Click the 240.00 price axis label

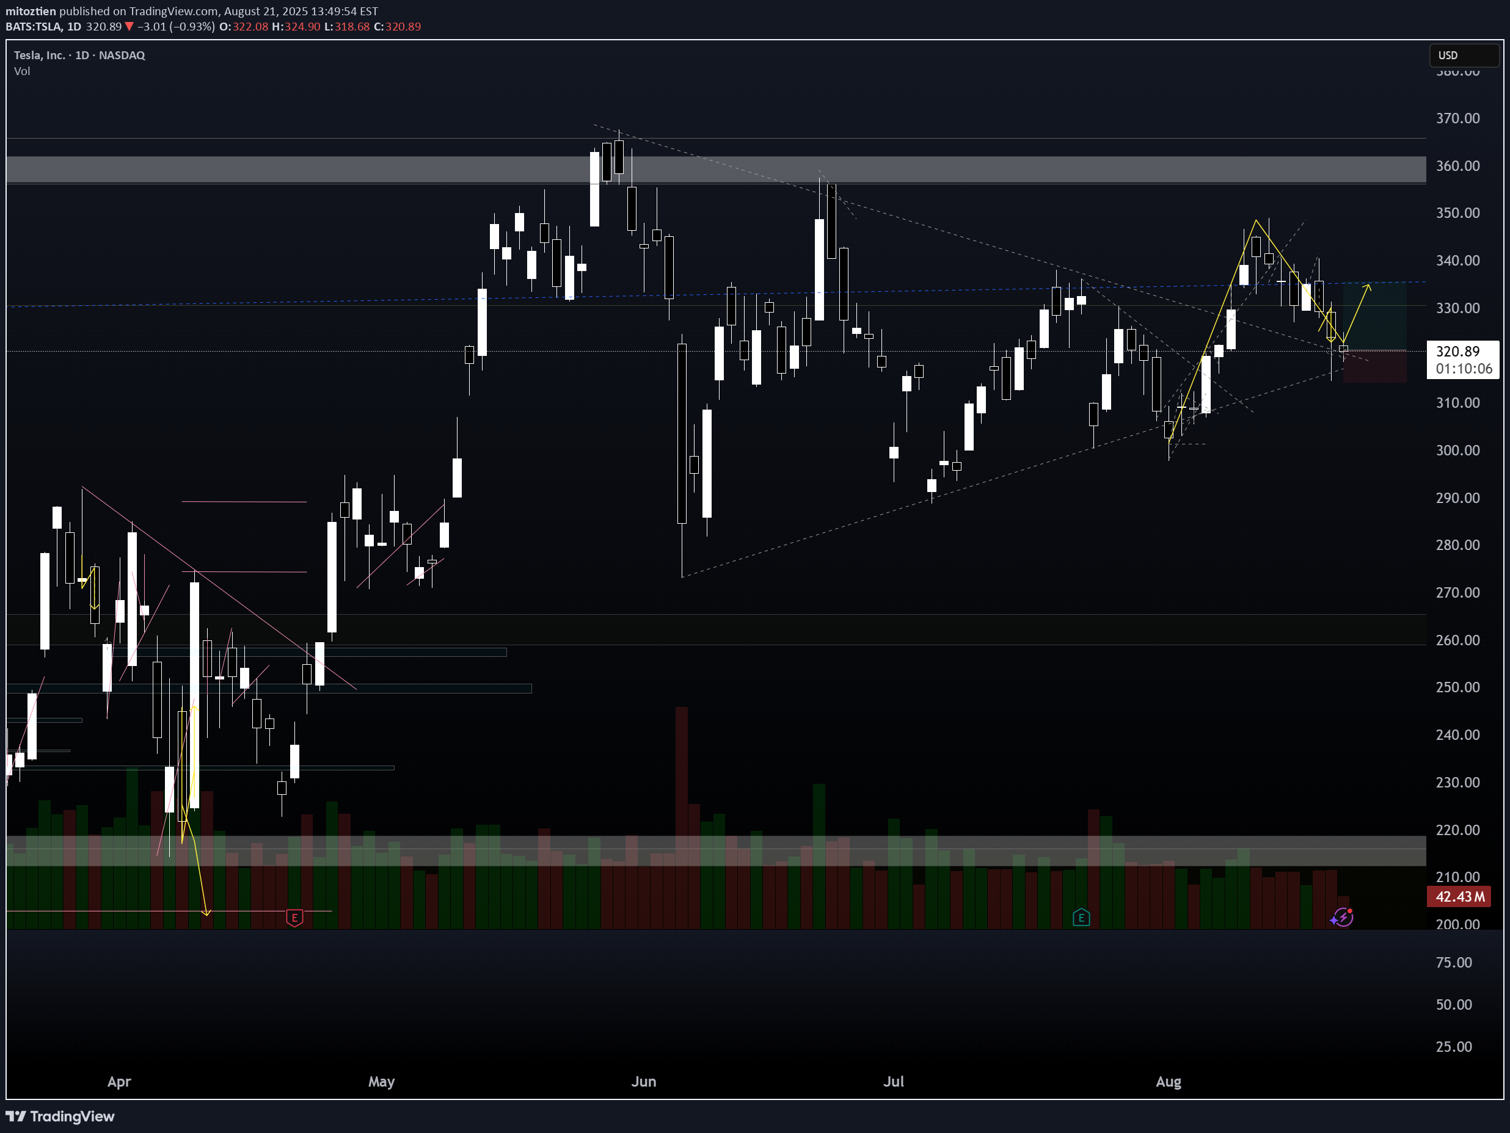(x=1458, y=734)
